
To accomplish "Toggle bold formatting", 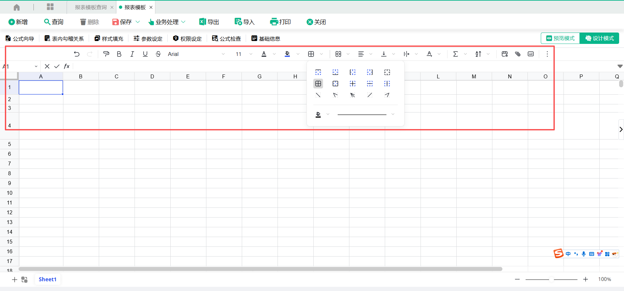I will 119,54.
